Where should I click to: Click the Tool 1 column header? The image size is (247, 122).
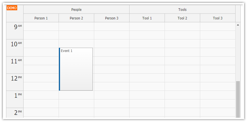coord(147,18)
